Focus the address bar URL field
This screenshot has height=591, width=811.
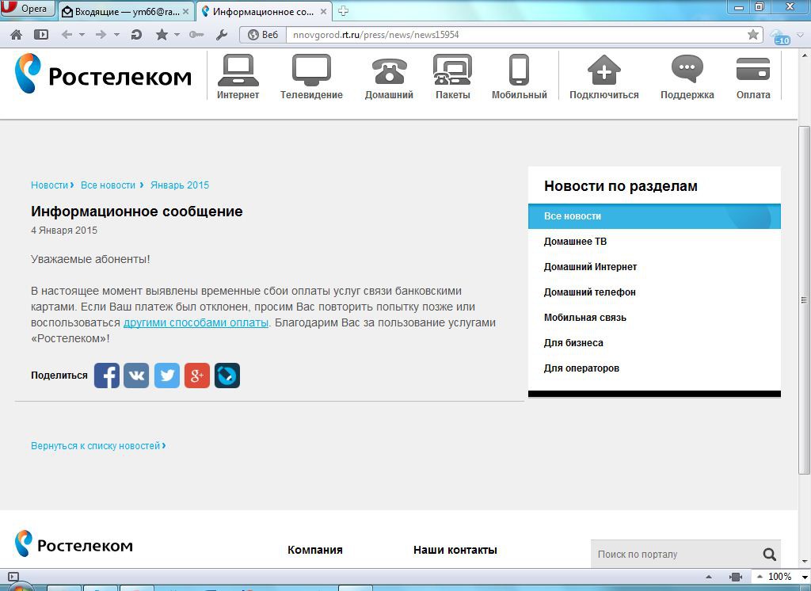(516, 35)
